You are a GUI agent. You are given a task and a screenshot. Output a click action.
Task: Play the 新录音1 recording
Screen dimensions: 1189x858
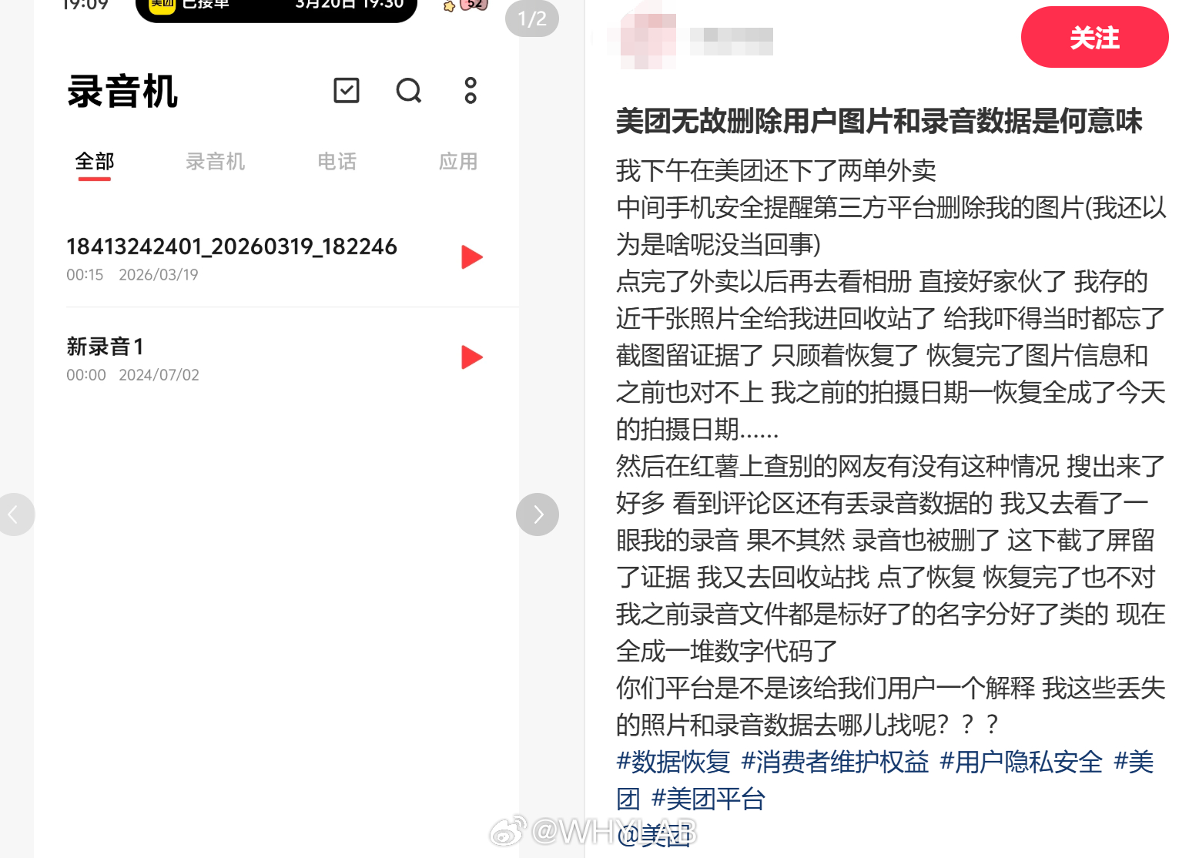(472, 357)
